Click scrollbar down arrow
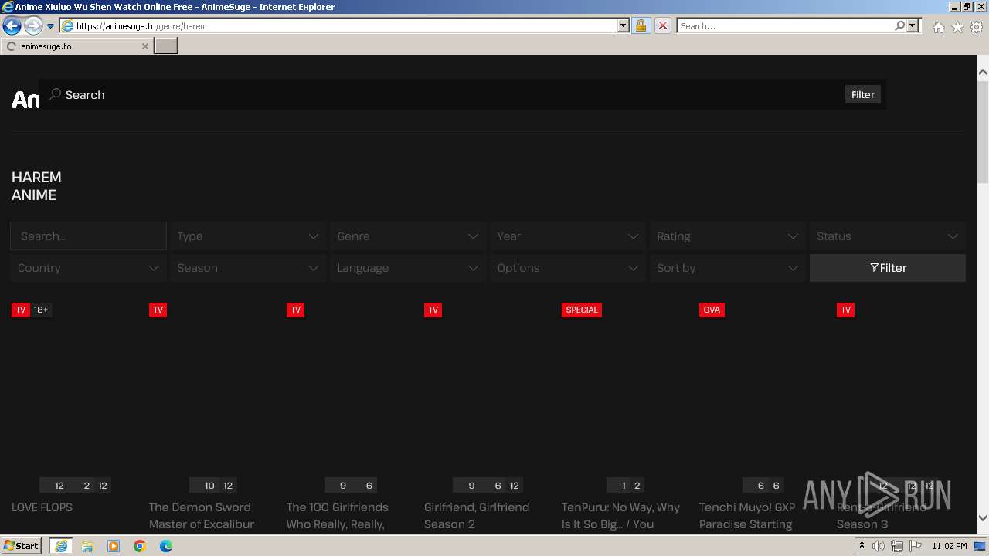This screenshot has height=556, width=989. tap(983, 518)
